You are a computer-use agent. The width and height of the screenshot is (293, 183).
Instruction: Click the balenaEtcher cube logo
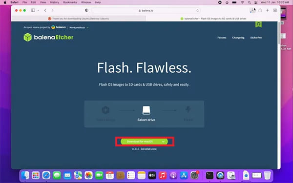click(x=28, y=37)
